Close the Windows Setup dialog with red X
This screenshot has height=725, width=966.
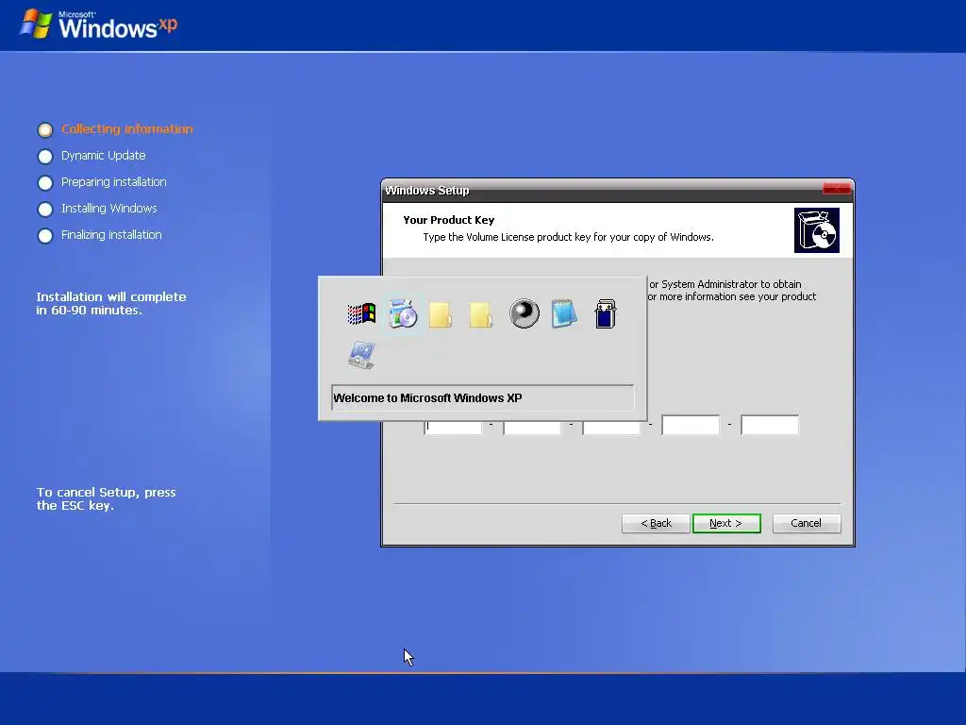coord(837,189)
